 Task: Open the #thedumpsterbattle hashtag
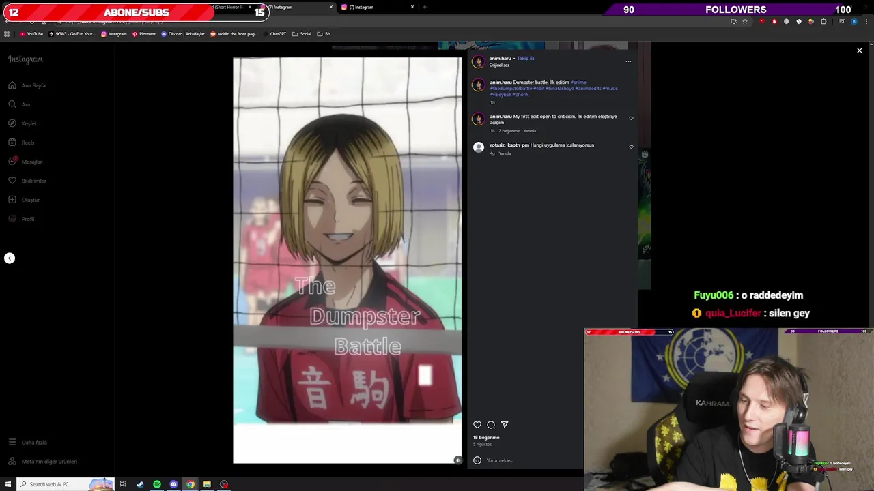click(x=511, y=89)
